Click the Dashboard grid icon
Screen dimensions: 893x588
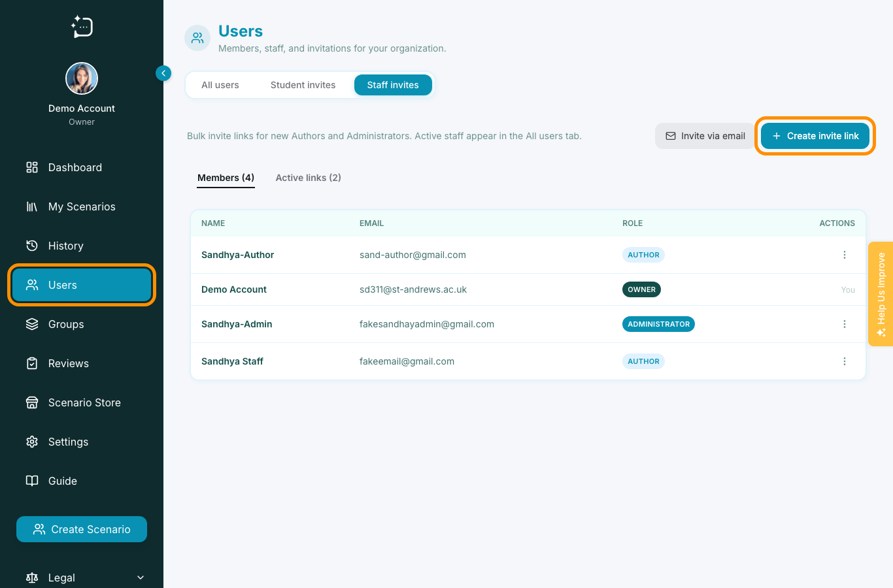click(x=32, y=167)
